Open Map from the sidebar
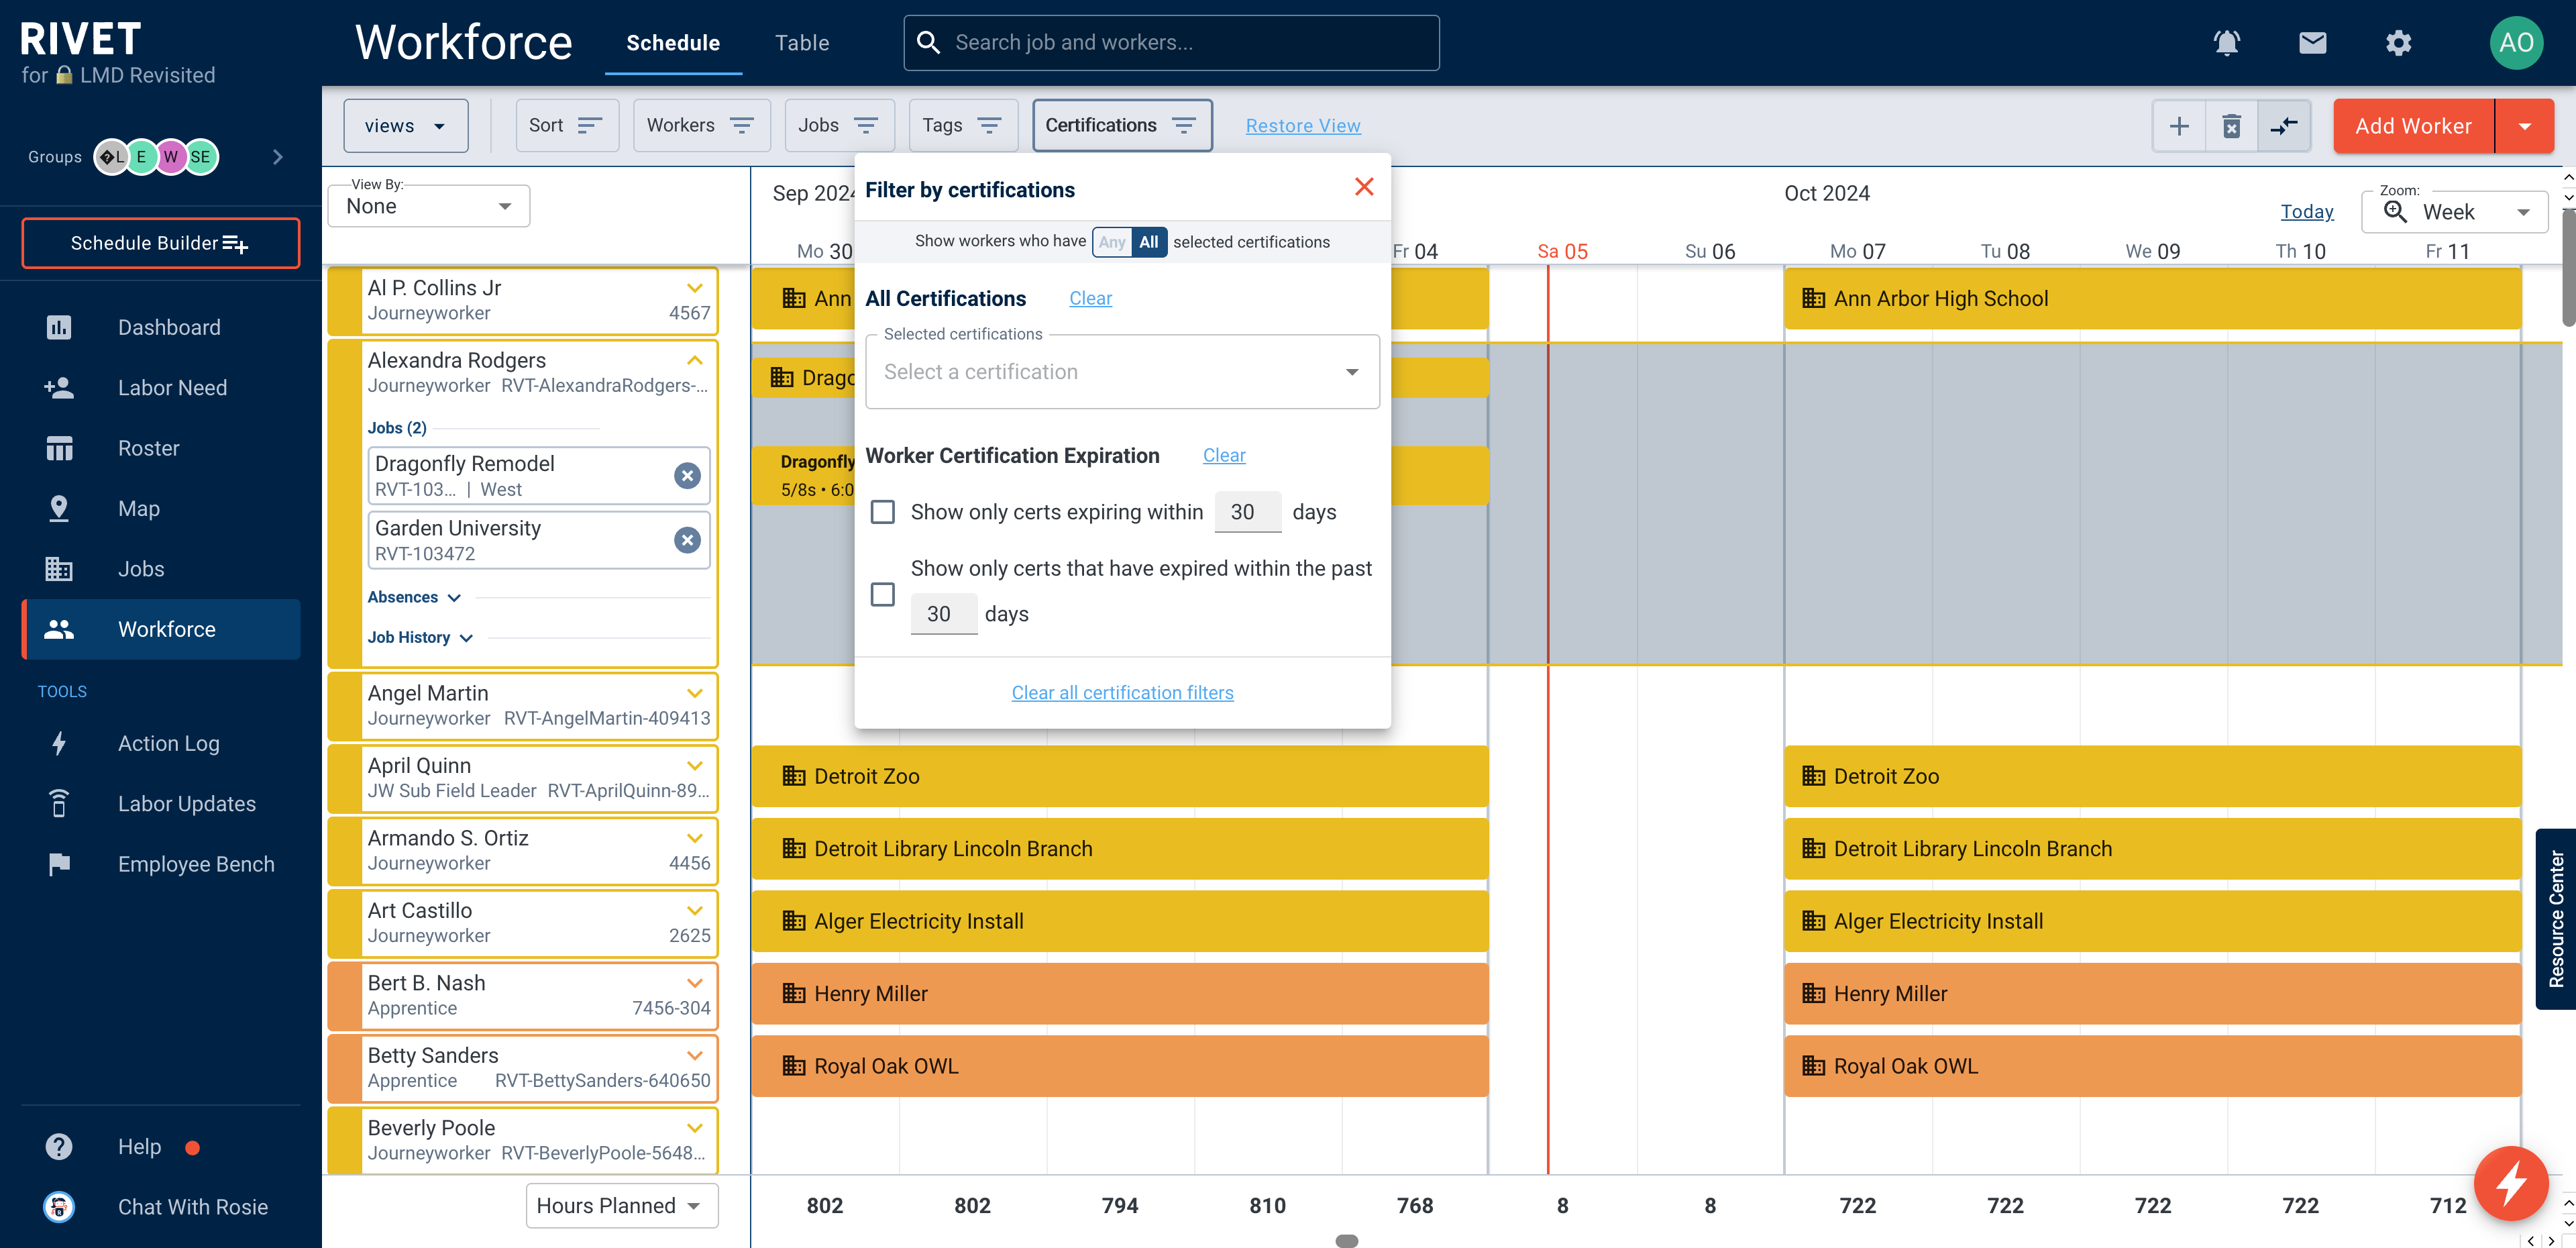2576x1248 pixels. coord(160,508)
